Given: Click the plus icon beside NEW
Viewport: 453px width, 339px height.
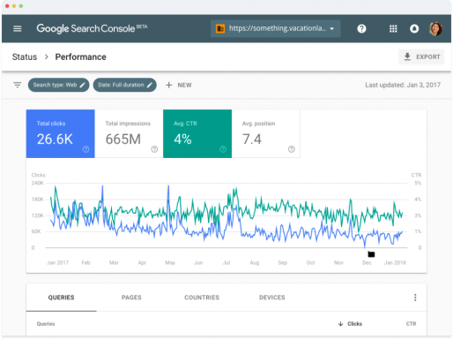Looking at the screenshot, I should [168, 85].
